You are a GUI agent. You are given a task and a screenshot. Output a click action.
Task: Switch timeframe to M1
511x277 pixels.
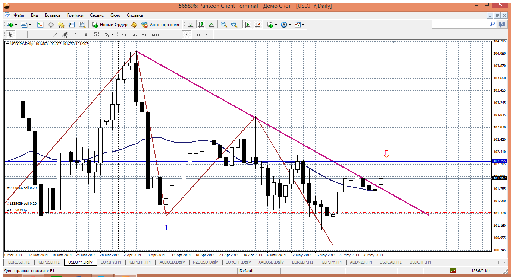coord(124,35)
